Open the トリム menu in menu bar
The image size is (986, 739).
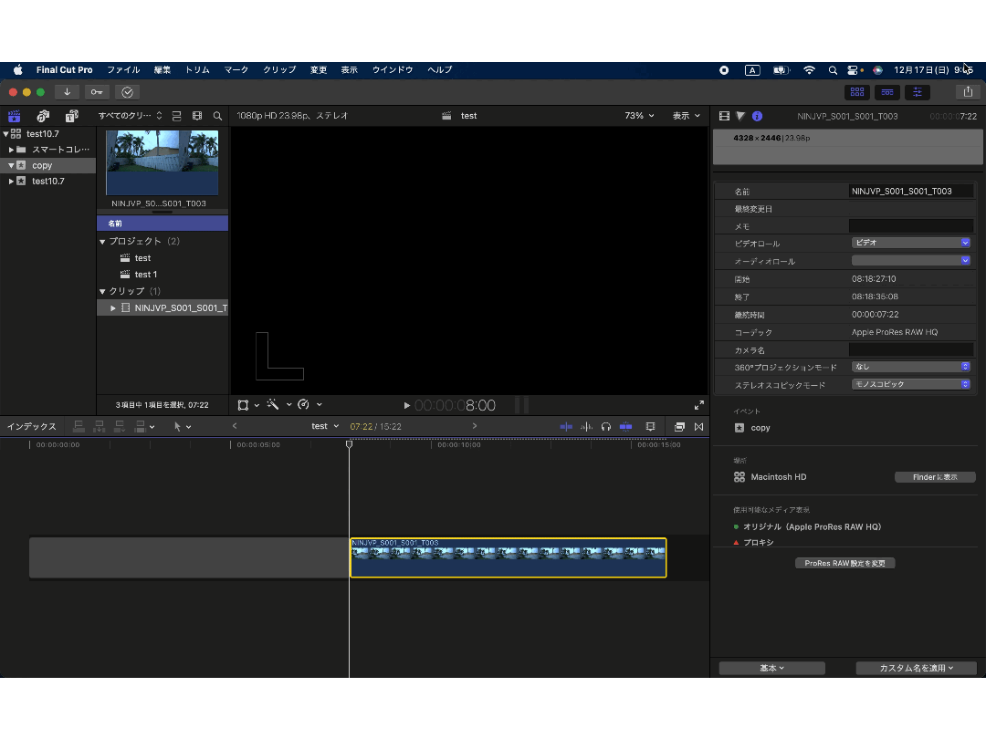tap(197, 70)
